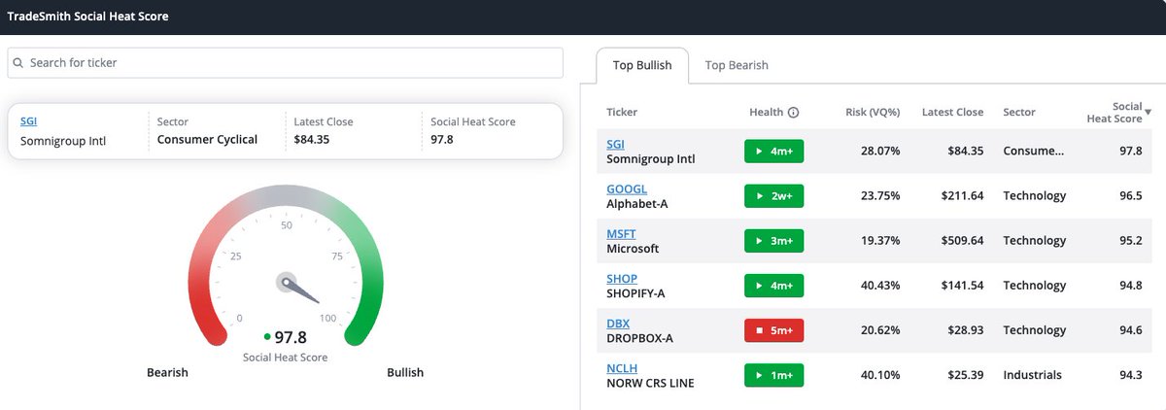The height and width of the screenshot is (410, 1166).
Task: Open the NCLH ticker link
Action: [623, 368]
